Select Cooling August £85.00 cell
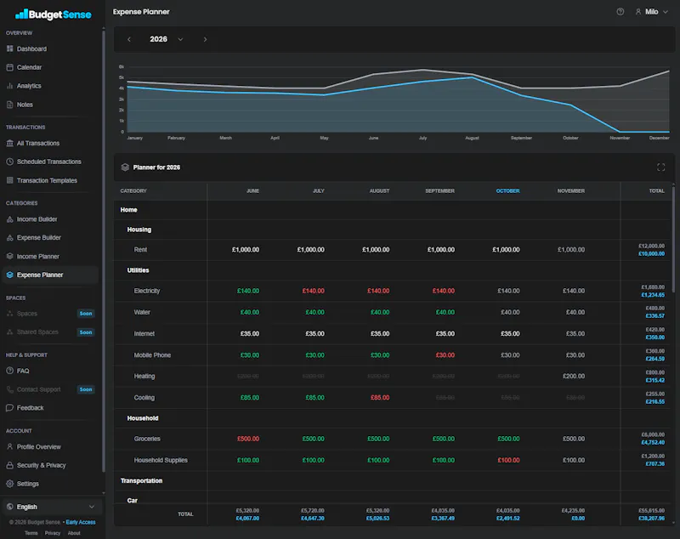The image size is (680, 539). click(380, 398)
